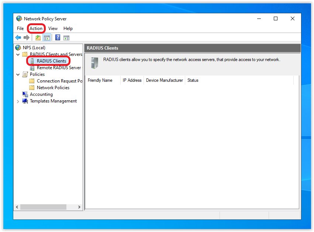Screen dimensions: 314x232
Task: Select RADIUS Clients and Servers label
Action: [x=56, y=54]
